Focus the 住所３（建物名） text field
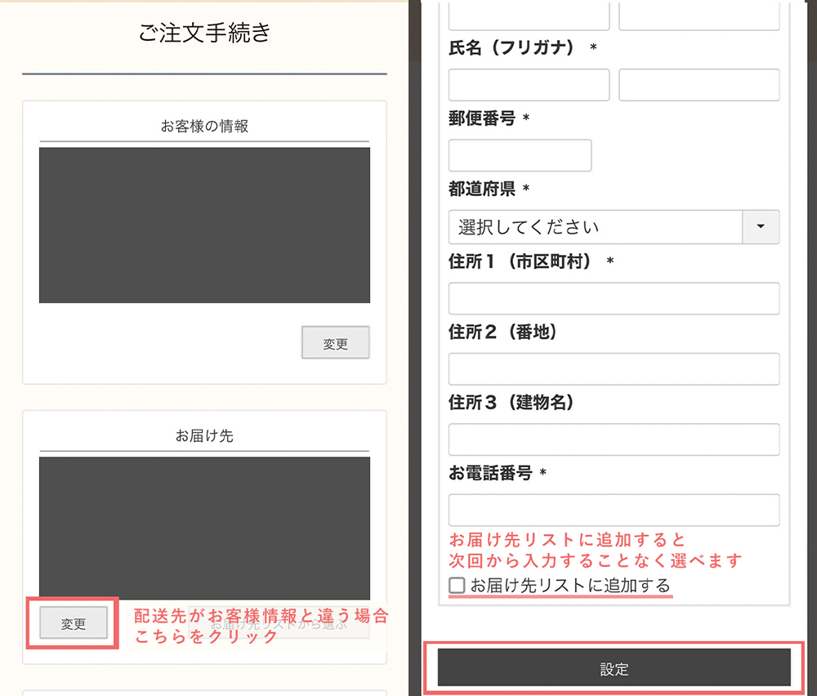 pos(614,439)
